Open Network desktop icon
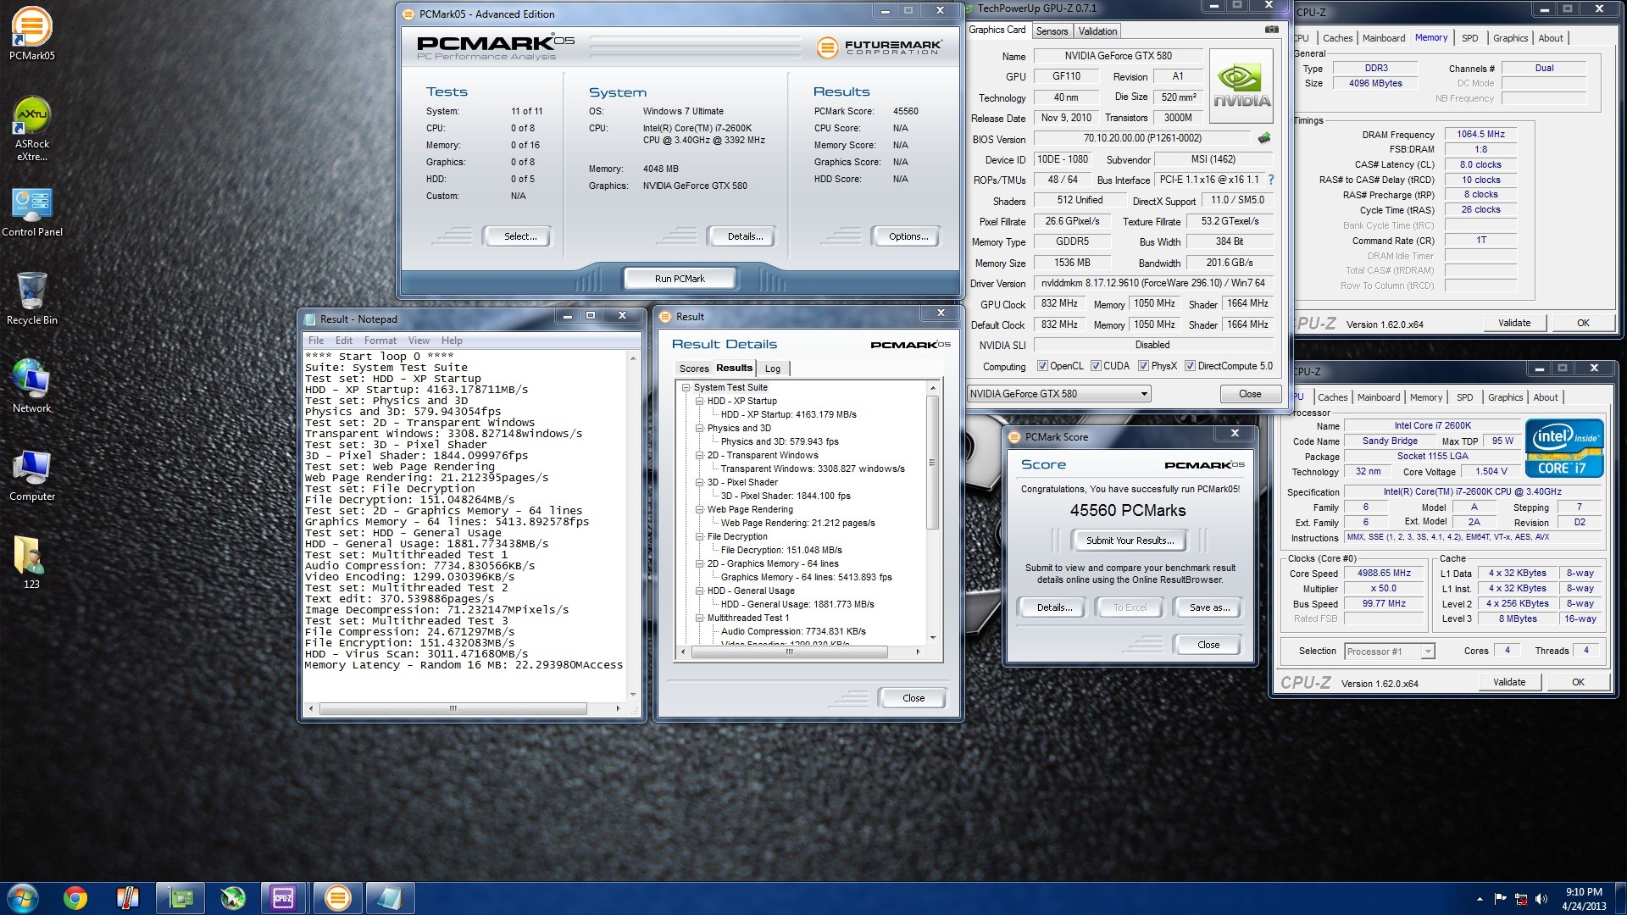This screenshot has height=915, width=1627. [31, 386]
